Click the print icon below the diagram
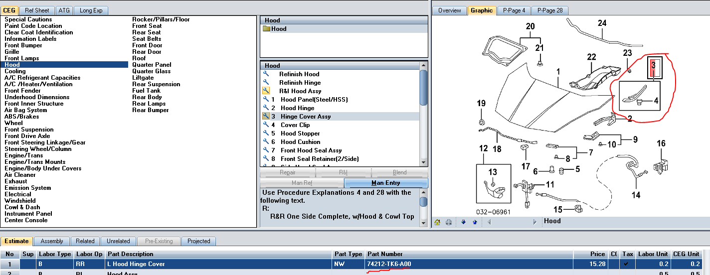 pyautogui.click(x=449, y=222)
